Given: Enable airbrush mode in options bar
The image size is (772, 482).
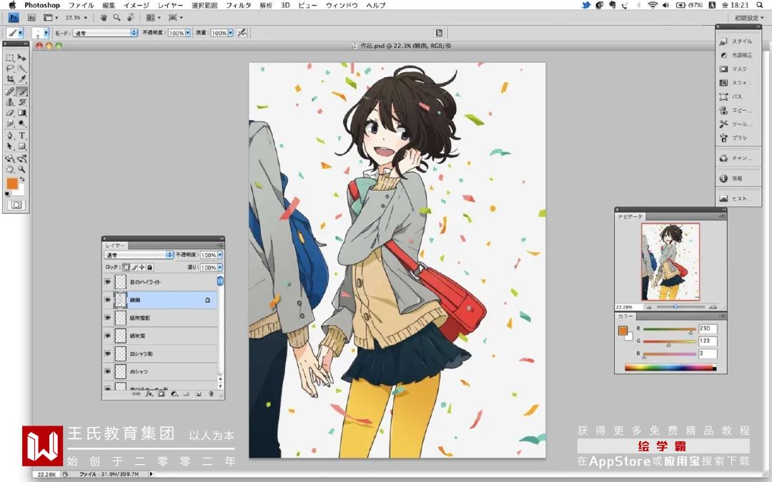Looking at the screenshot, I should 242,33.
